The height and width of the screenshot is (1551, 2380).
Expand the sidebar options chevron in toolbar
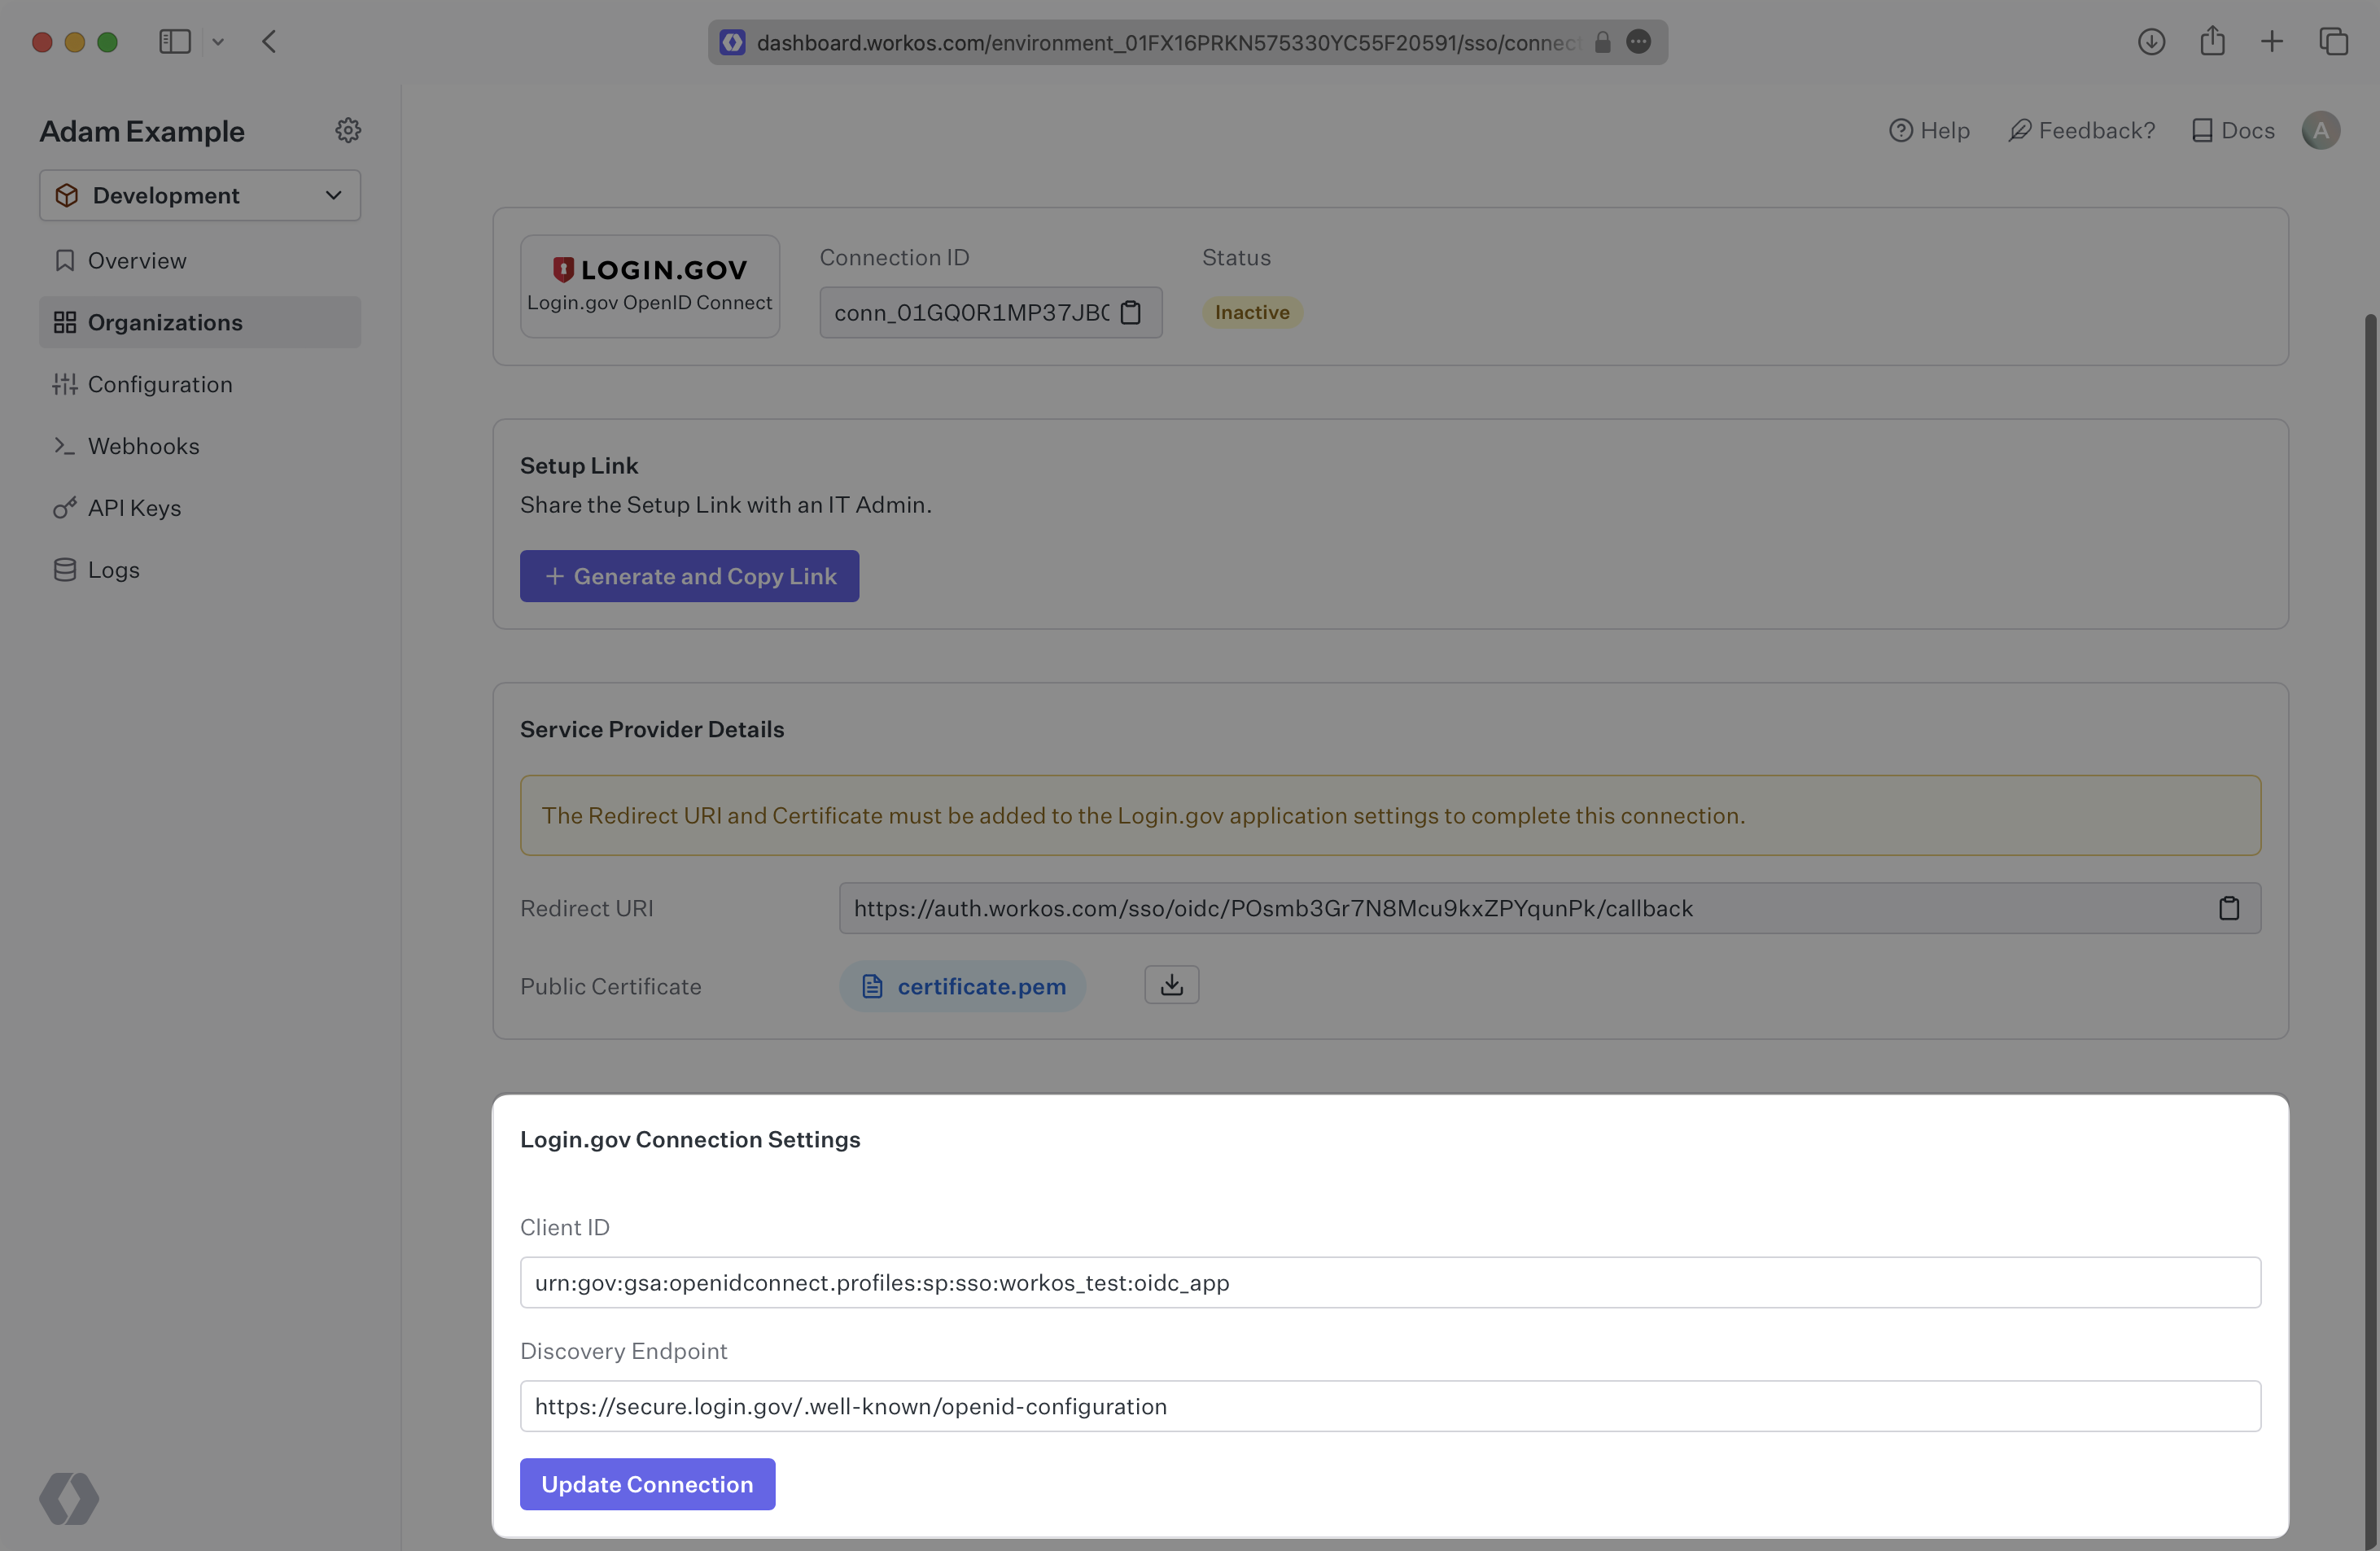coord(218,42)
